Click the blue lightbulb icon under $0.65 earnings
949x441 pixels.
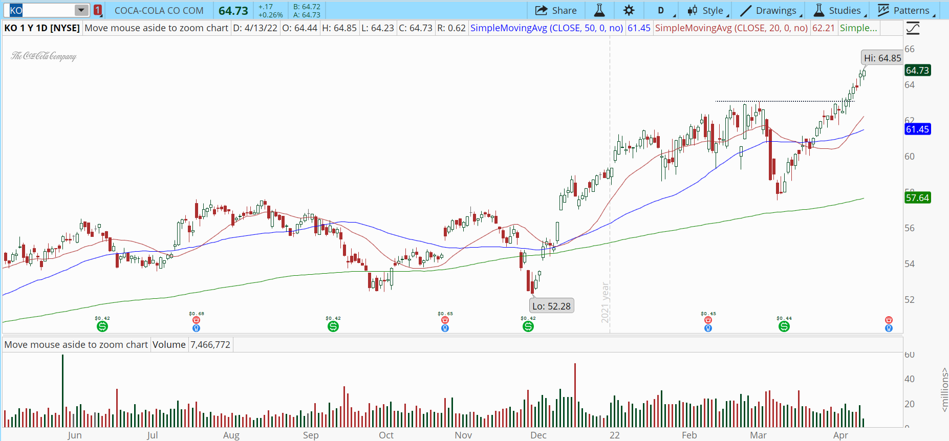point(445,328)
